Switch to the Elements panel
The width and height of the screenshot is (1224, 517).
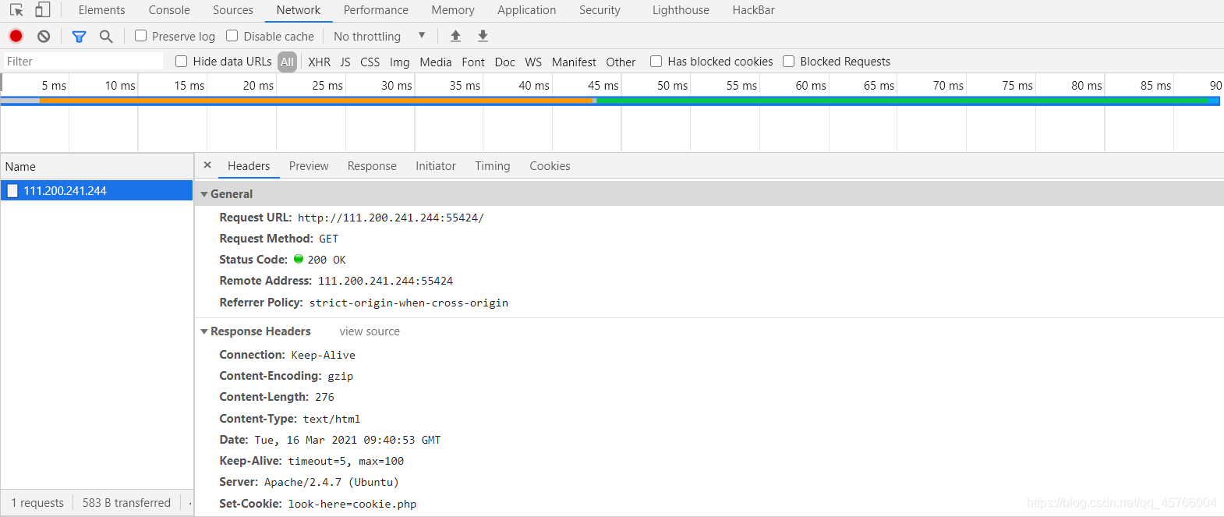click(x=101, y=10)
